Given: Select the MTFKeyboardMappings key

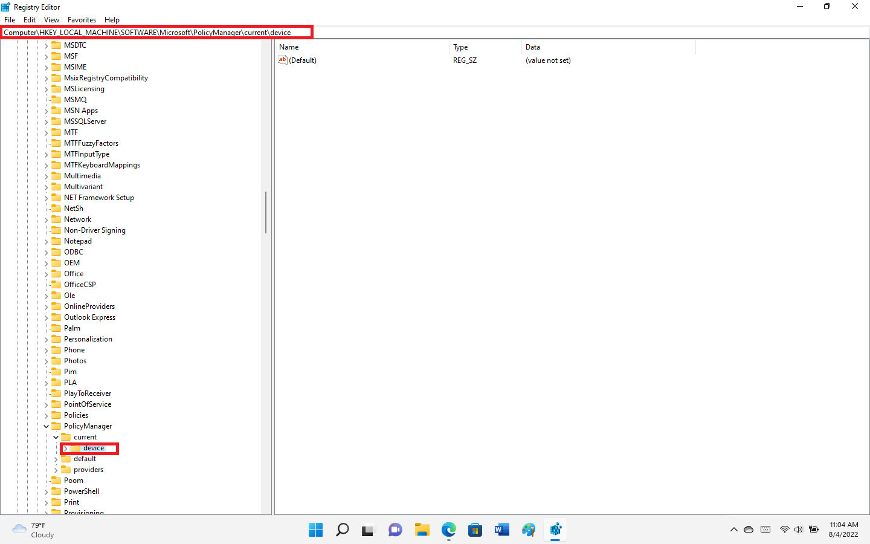Looking at the screenshot, I should click(x=102, y=165).
